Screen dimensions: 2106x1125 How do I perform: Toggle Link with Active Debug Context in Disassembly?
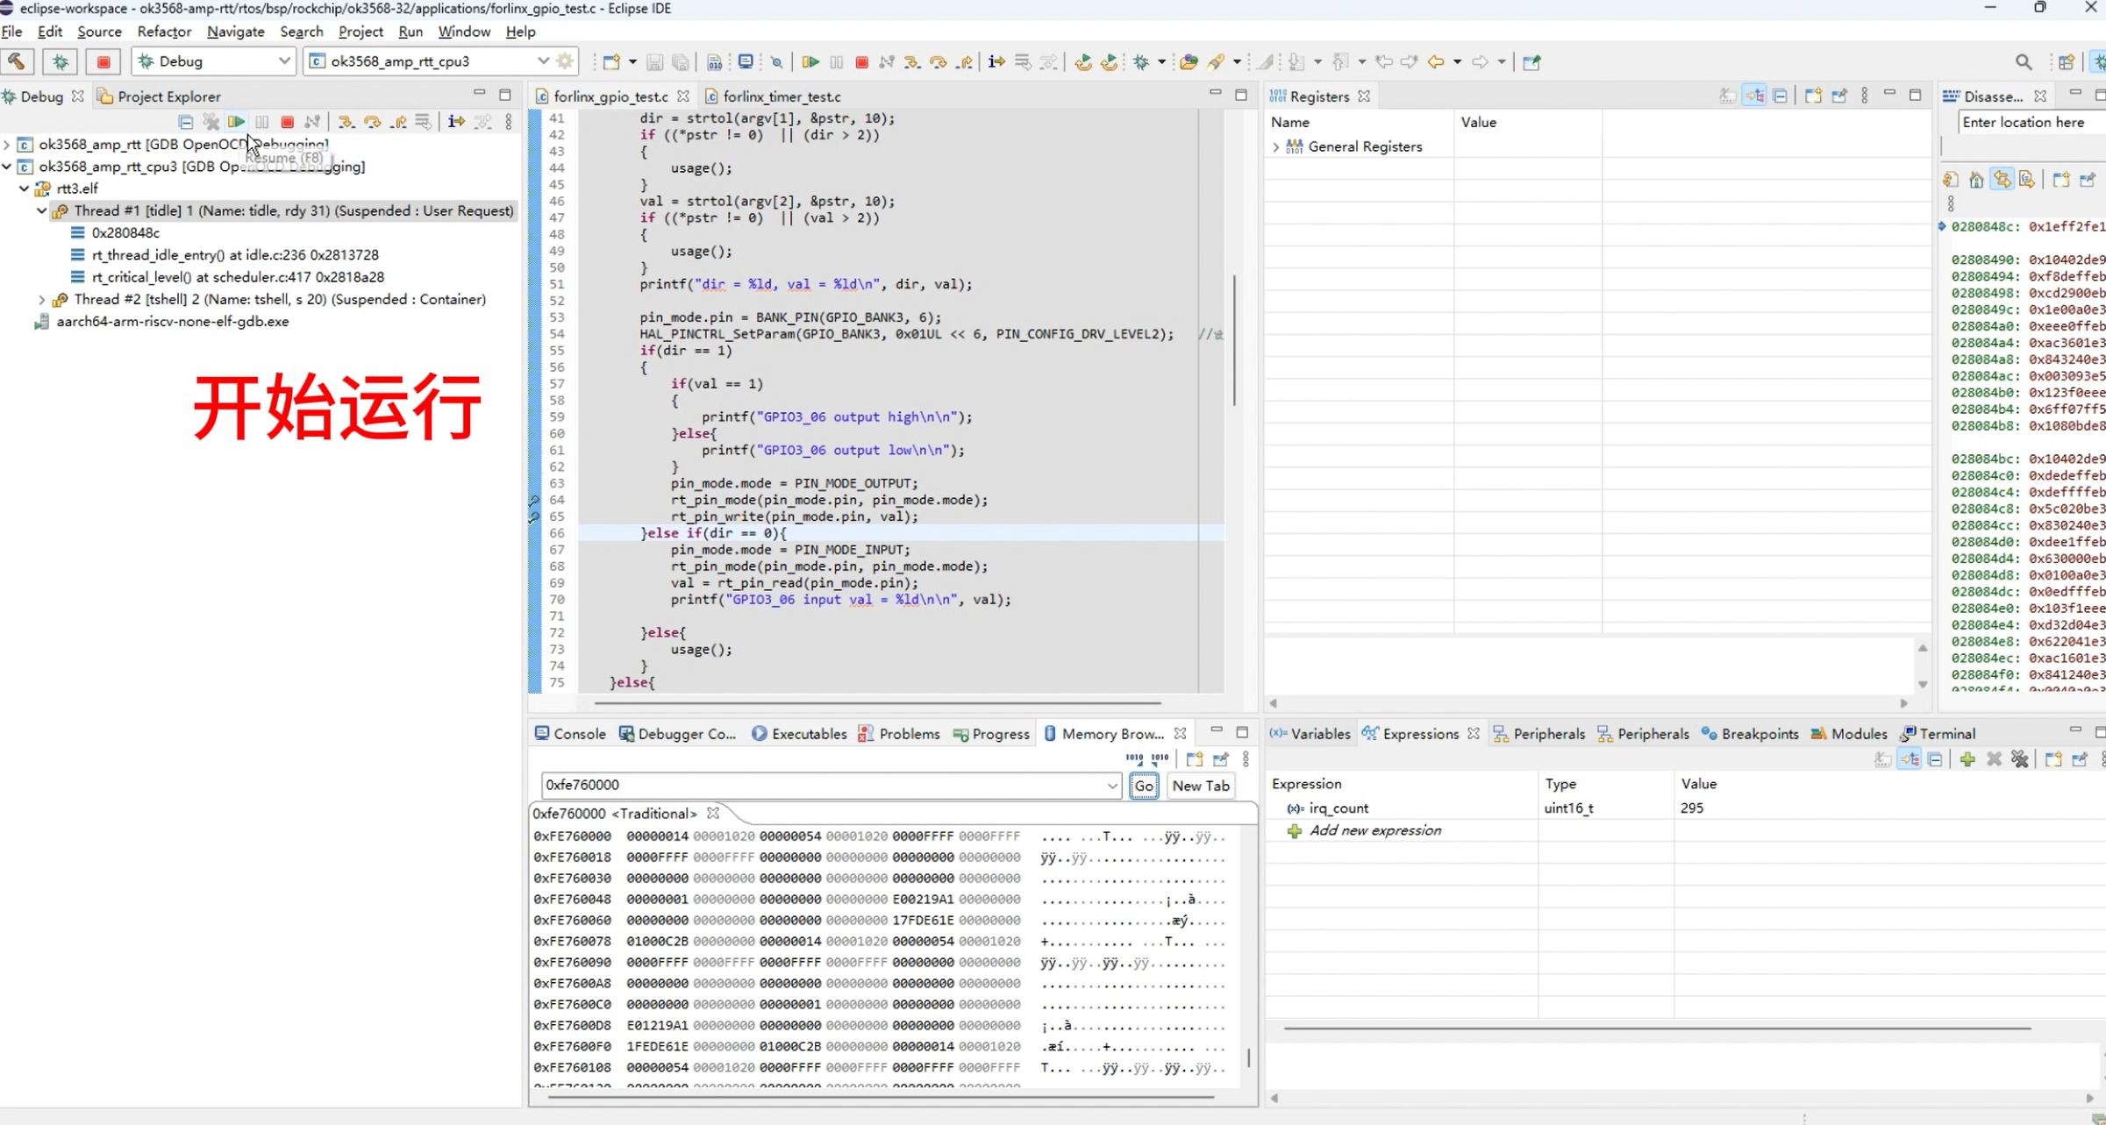2002,180
